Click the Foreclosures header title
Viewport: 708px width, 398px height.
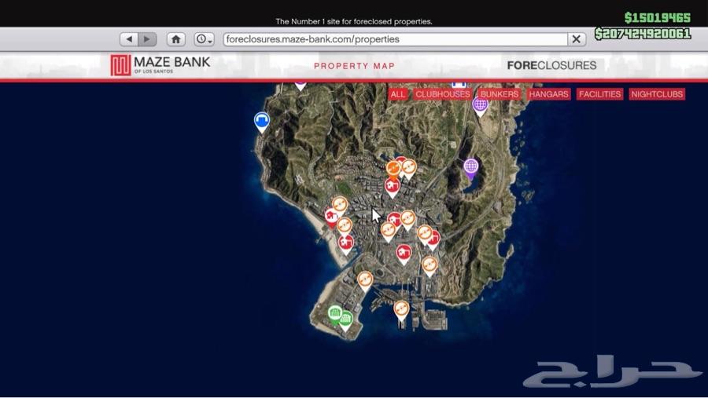point(551,66)
